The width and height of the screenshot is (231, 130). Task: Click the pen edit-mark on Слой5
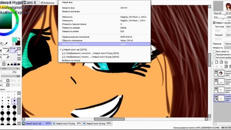pos(216,100)
